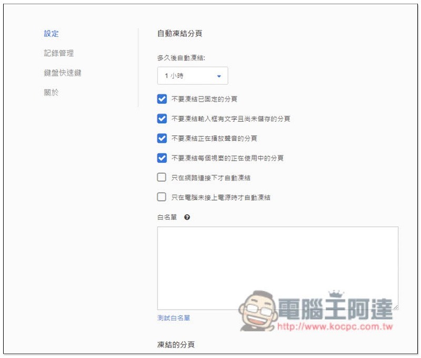The image size is (421, 358).
Task: Uncheck 不要凍結輸入框有文字且尚未儲存的分頁 checkbox
Action: point(162,119)
